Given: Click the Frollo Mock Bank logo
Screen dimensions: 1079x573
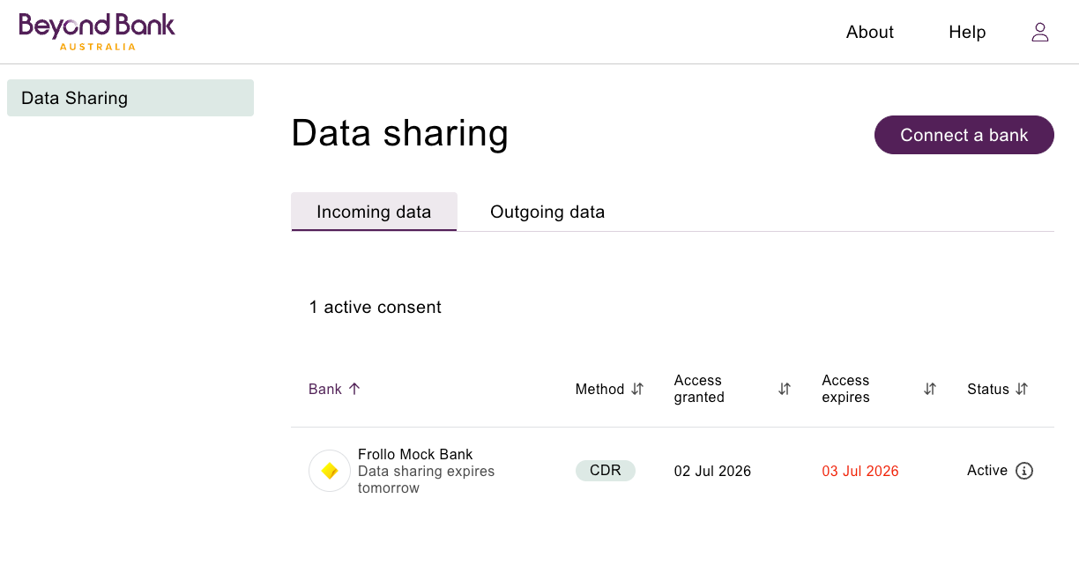Looking at the screenshot, I should coord(330,471).
